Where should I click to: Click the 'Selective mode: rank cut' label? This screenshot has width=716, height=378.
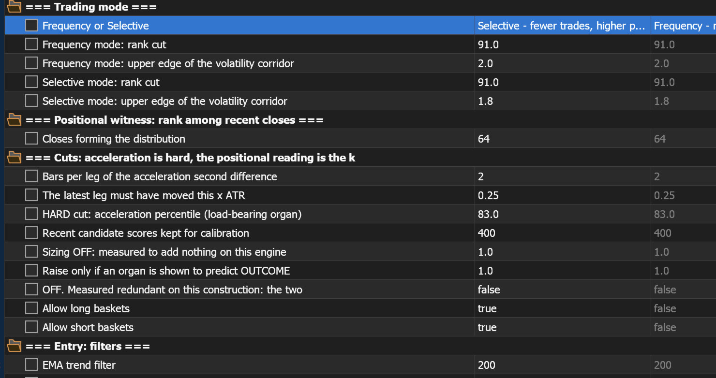point(101,82)
